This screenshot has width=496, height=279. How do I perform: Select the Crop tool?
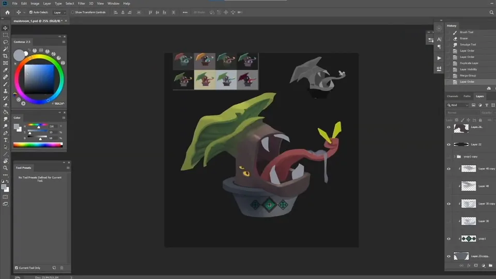point(5,56)
